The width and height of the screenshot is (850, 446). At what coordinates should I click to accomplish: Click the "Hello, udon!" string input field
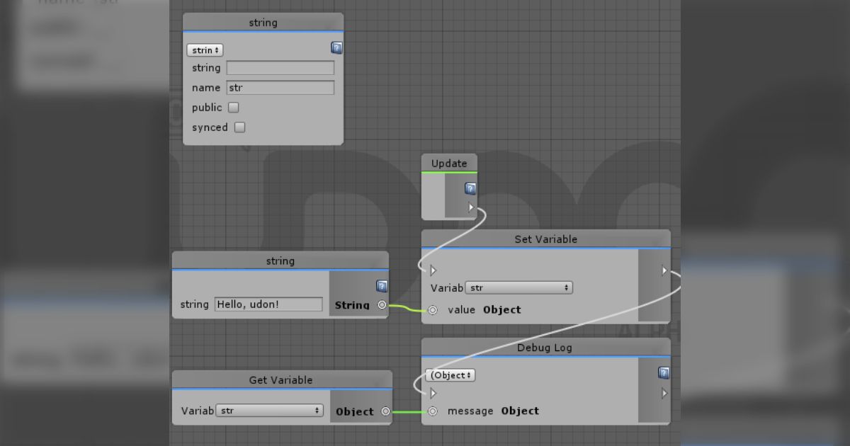tap(268, 304)
